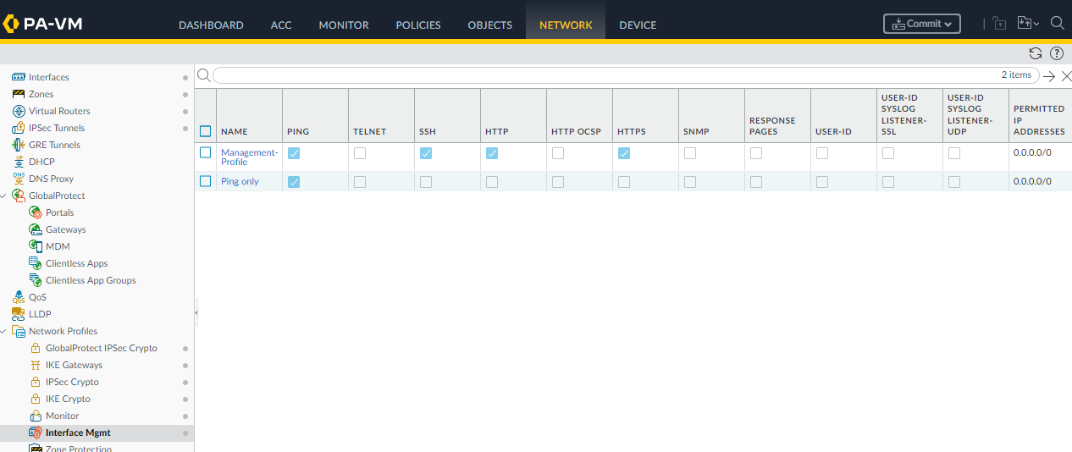Select the Virtual Routers sidebar icon
This screenshot has height=452, width=1072.
pos(19,111)
